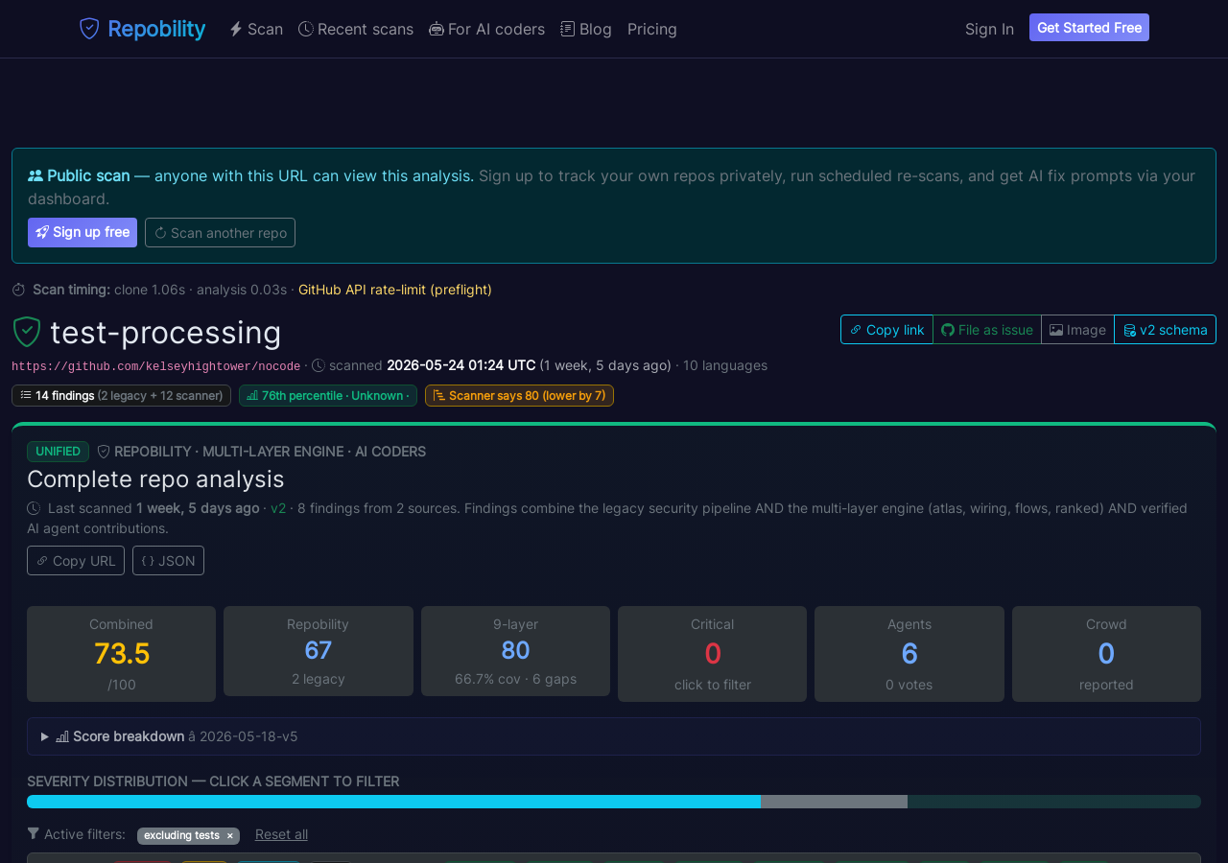
Task: Click the 2026-05-24 01:24 UTC timestamp
Action: 461,365
